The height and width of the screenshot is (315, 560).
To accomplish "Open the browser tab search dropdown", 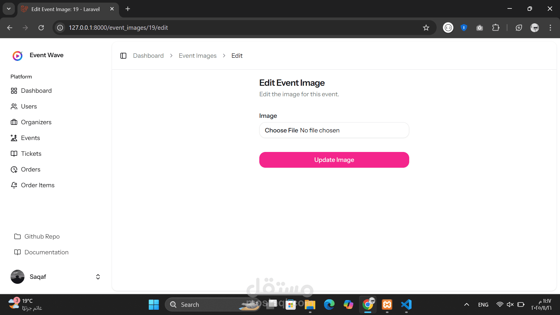I will 9,9.
